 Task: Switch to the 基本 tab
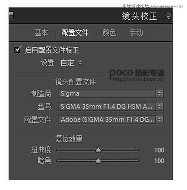coord(41,33)
